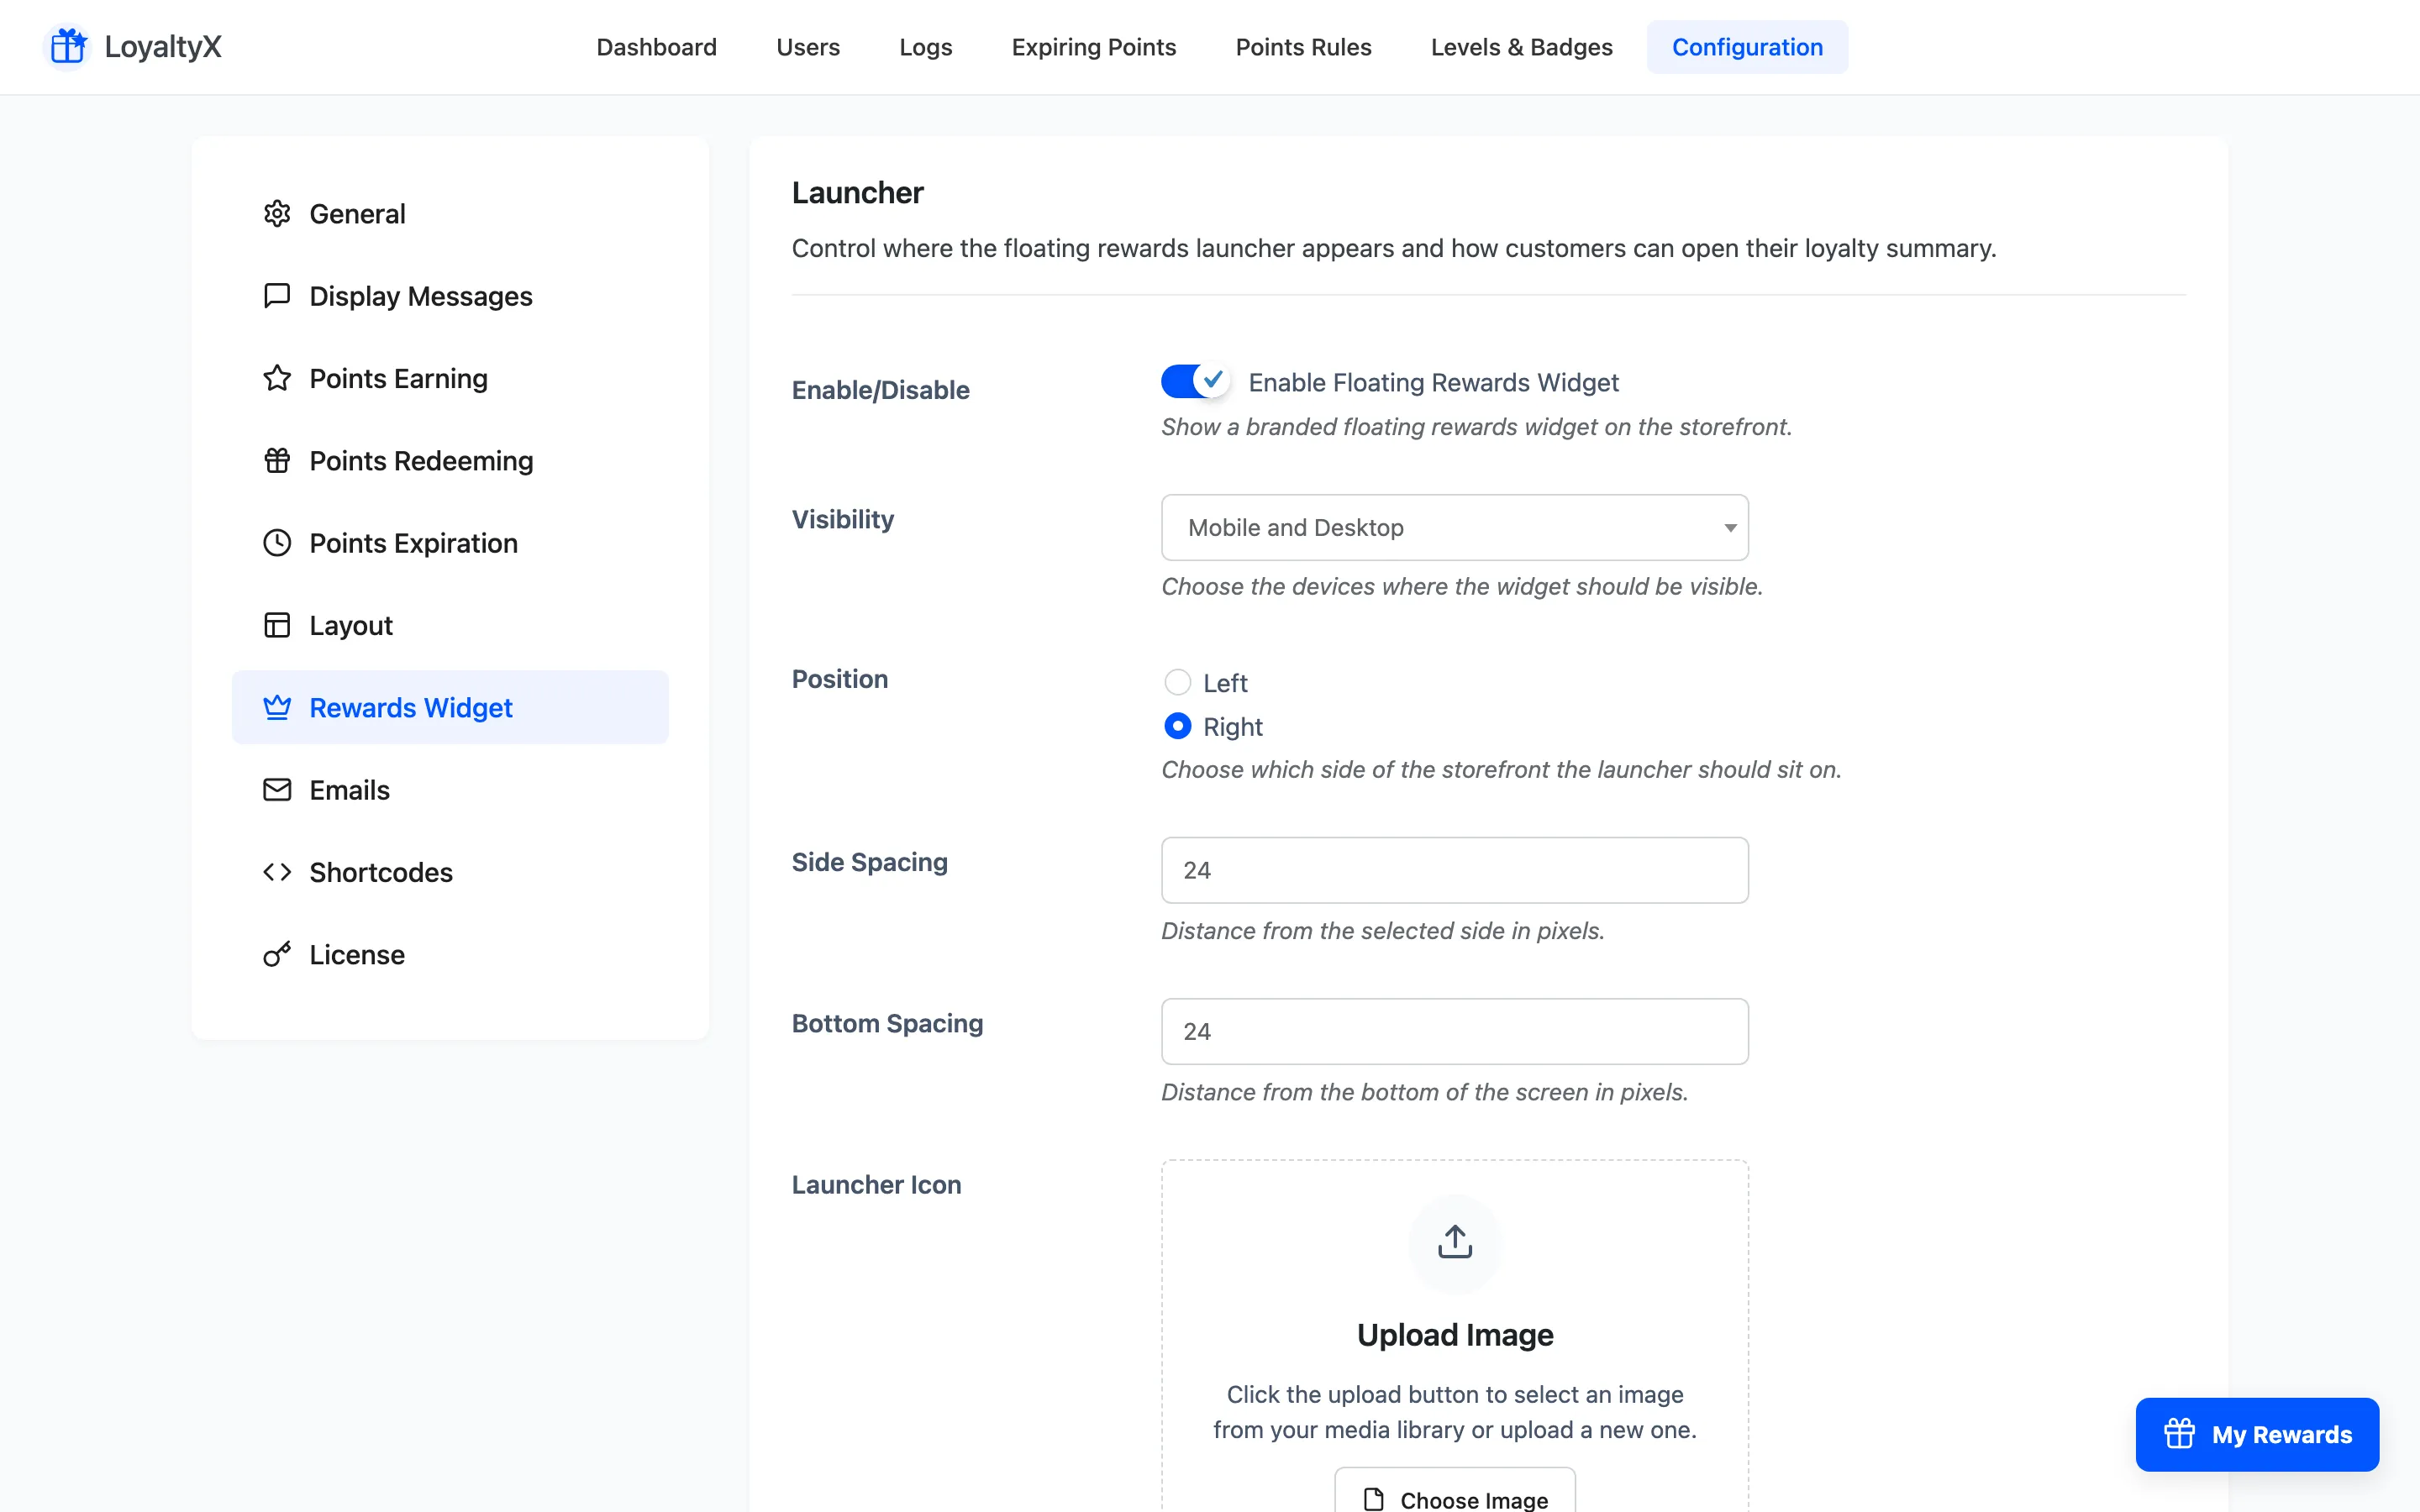Click the License key icon
Viewport: 2420px width, 1512px height.
click(277, 954)
